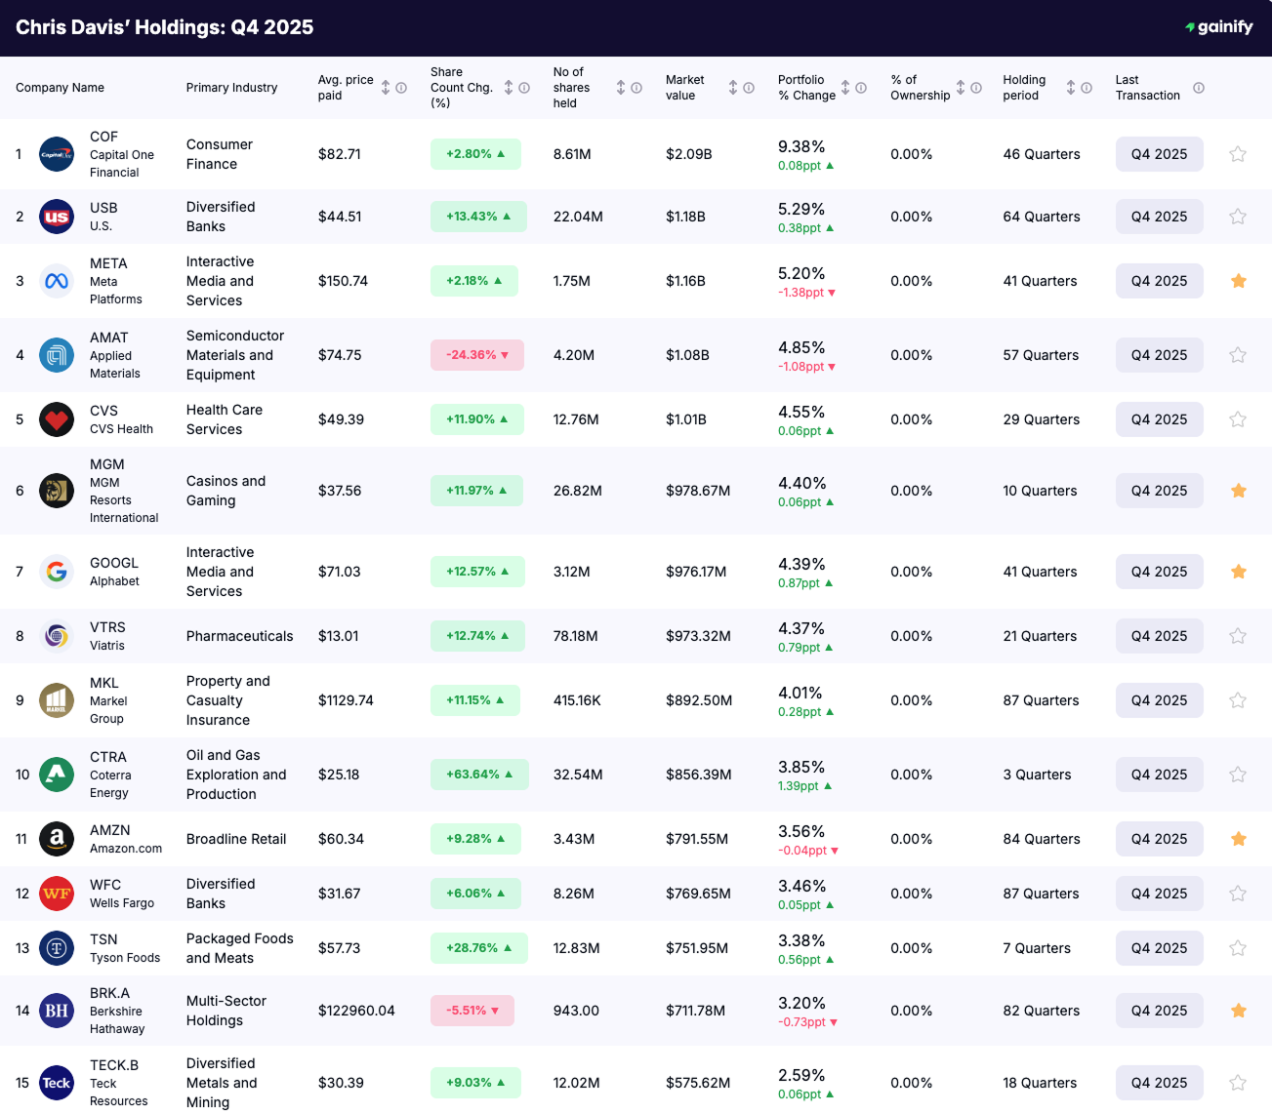Click the Primary Industry column header
This screenshot has width=1272, height=1114.
pyautogui.click(x=231, y=87)
